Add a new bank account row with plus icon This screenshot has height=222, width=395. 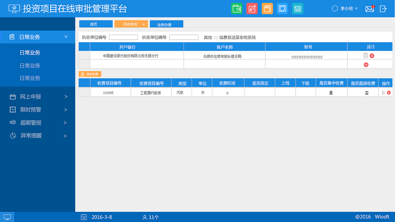coord(366,65)
